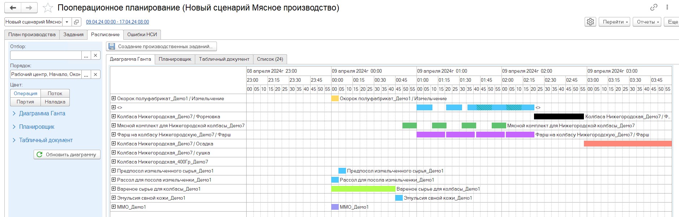Viewport: 679px width, 217px height.
Task: Click the forward navigation arrow
Action: (x=29, y=8)
